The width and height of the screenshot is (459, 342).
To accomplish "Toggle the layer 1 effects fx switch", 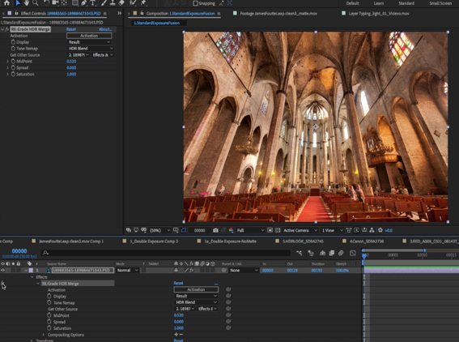I will [191, 270].
